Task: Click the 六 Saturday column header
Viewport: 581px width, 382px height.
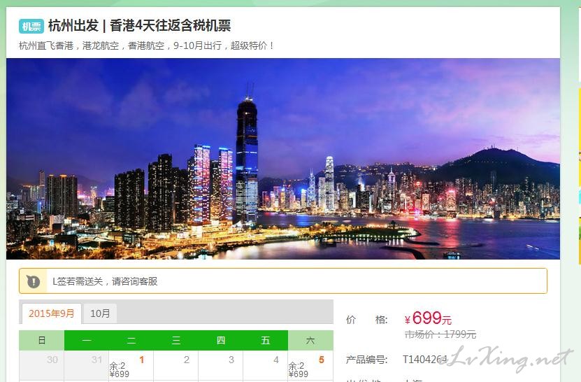Action: [310, 341]
